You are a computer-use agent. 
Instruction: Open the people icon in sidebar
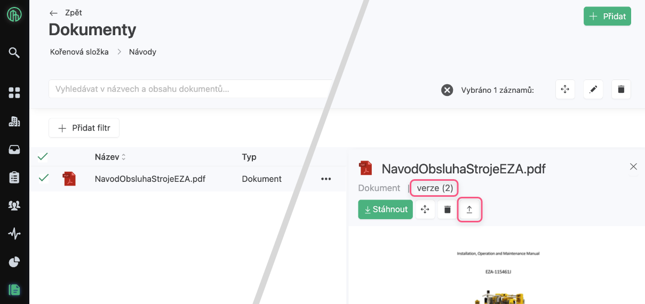[x=14, y=205]
